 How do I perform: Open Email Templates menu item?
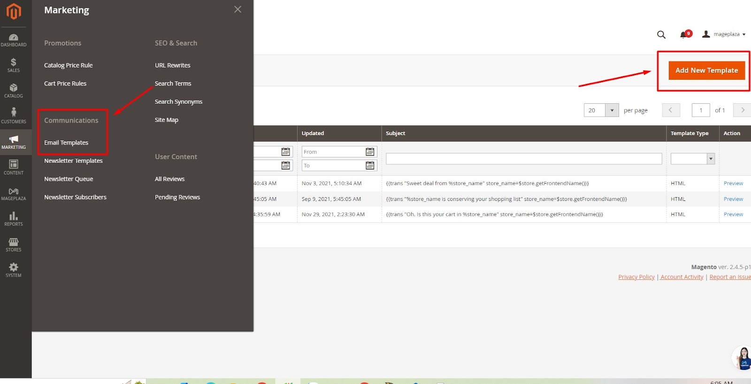(66, 143)
